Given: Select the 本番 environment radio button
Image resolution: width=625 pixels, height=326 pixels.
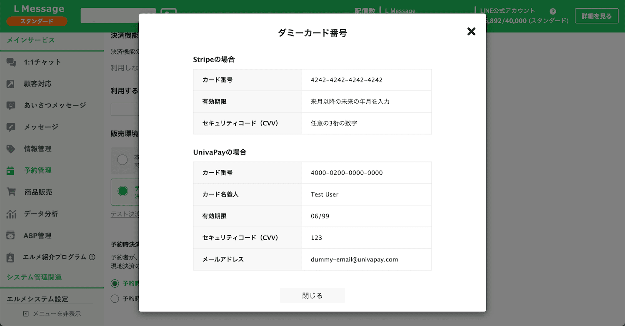Looking at the screenshot, I should [122, 160].
